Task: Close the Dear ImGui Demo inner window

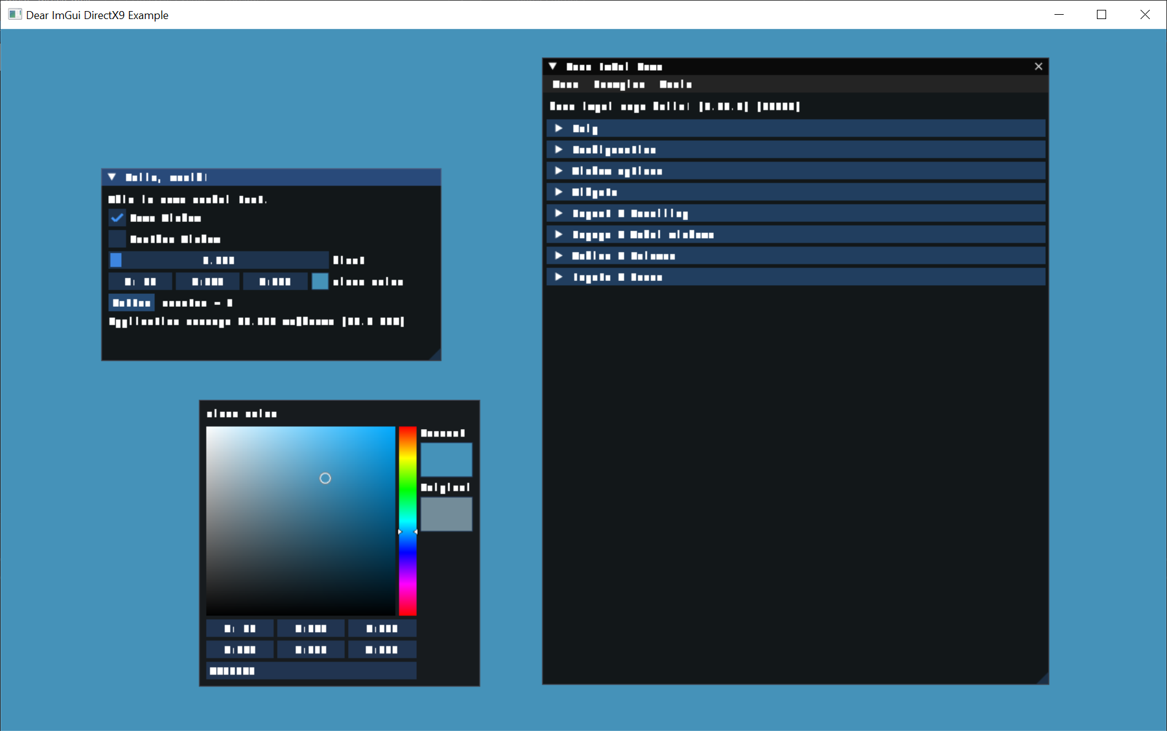Action: pos(1038,66)
